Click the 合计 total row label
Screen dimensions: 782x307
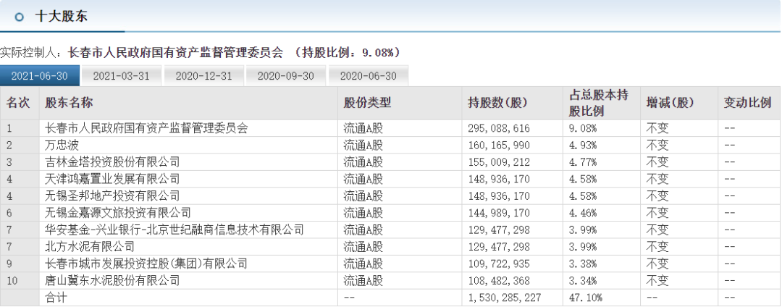tap(56, 298)
